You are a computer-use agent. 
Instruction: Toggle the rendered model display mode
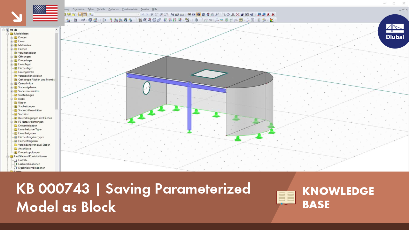pos(196,21)
